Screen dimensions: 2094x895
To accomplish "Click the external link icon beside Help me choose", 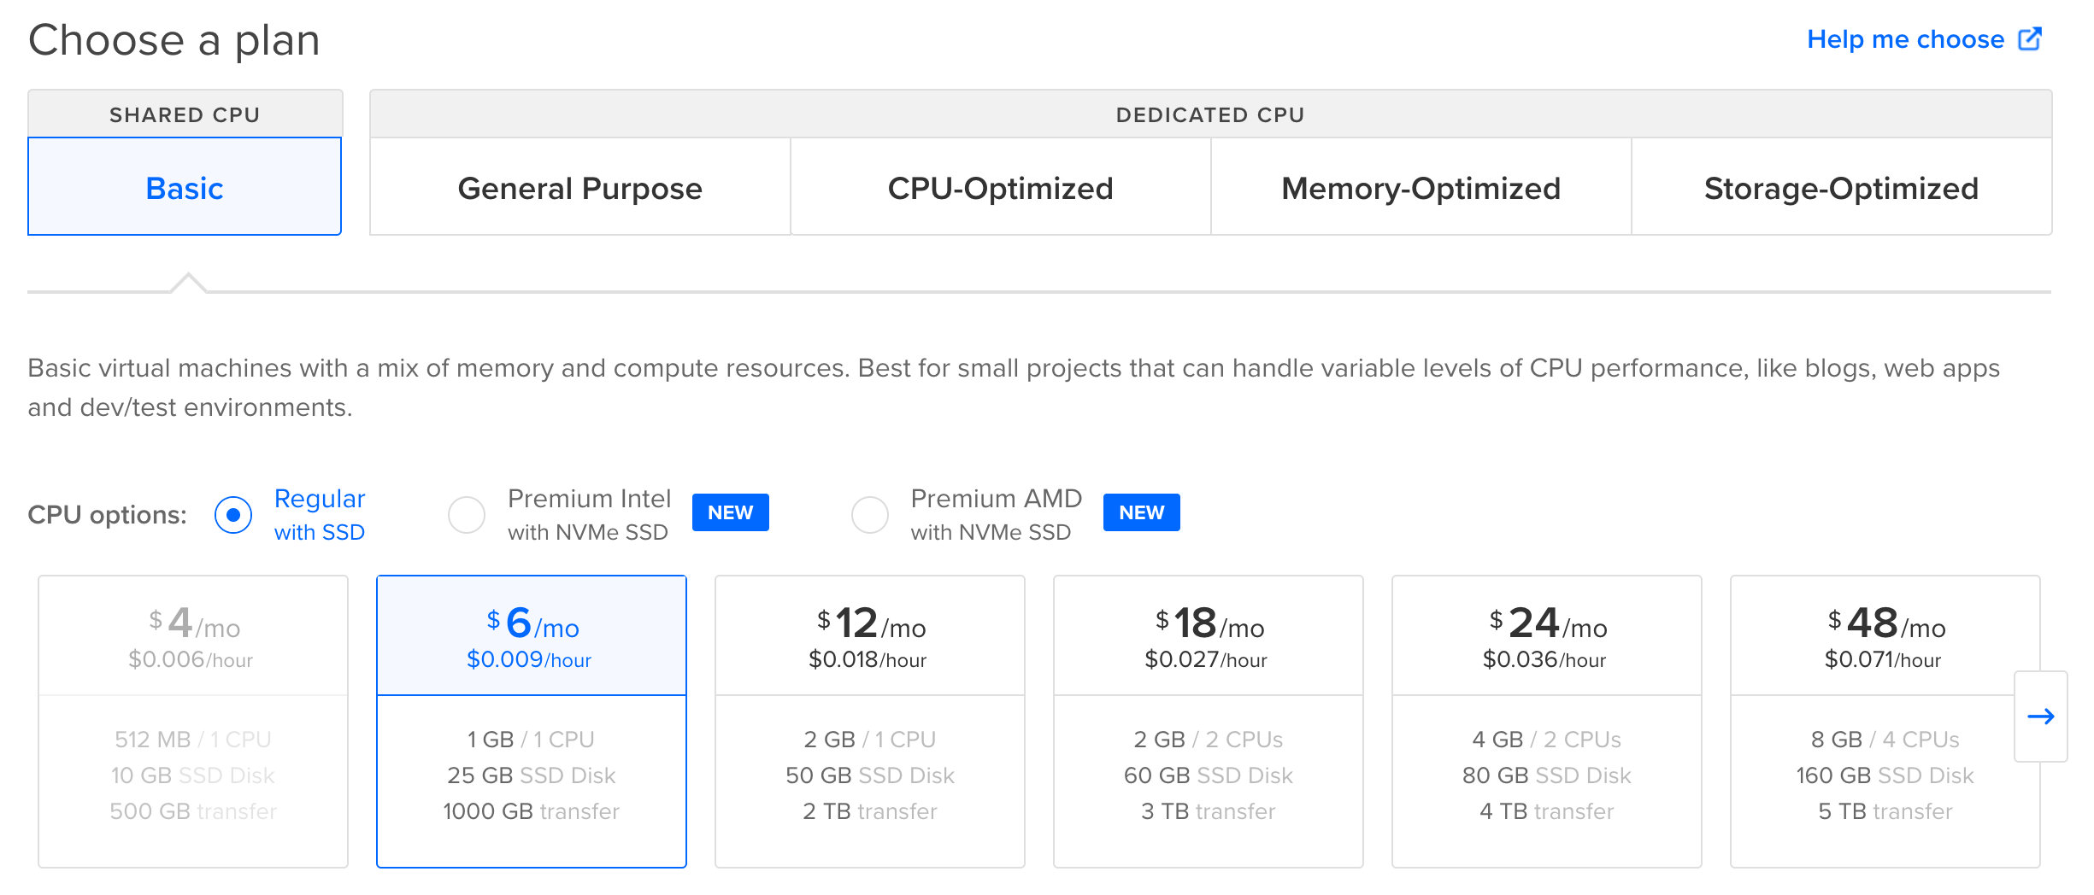I will [2030, 39].
